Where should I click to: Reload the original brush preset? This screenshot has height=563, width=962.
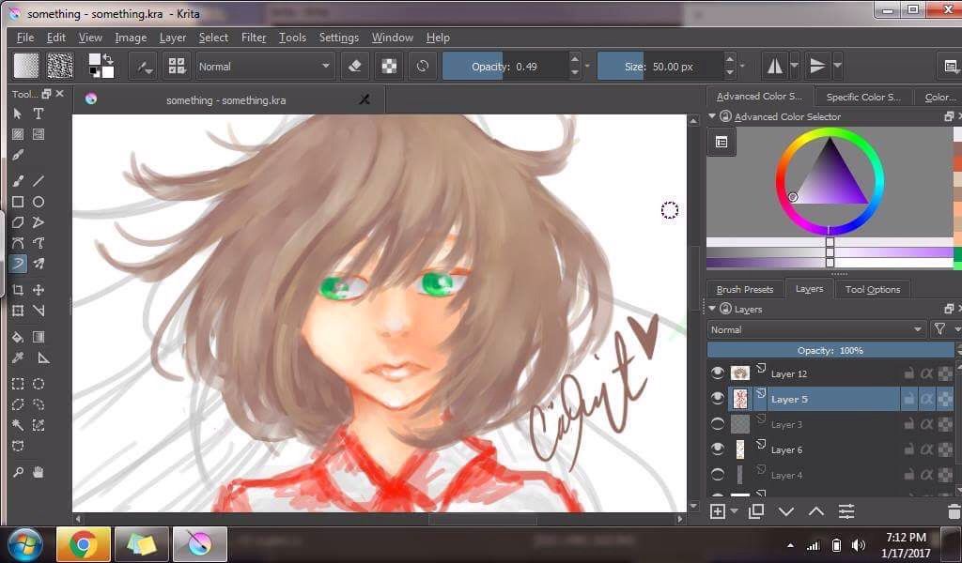pyautogui.click(x=422, y=67)
